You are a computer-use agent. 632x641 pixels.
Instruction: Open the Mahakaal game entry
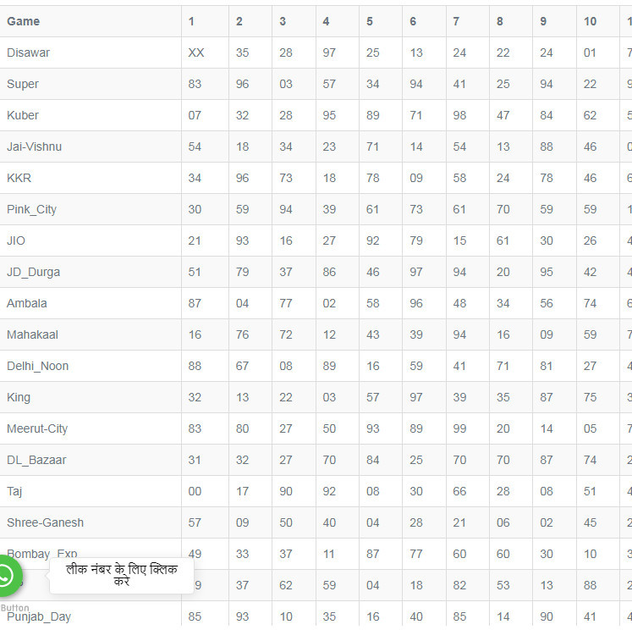[x=33, y=334]
